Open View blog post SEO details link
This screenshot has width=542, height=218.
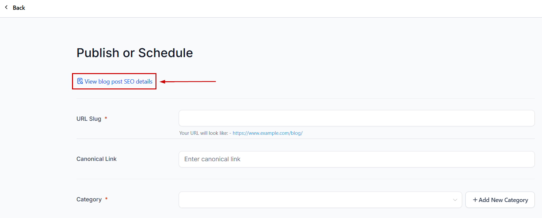[x=118, y=82]
